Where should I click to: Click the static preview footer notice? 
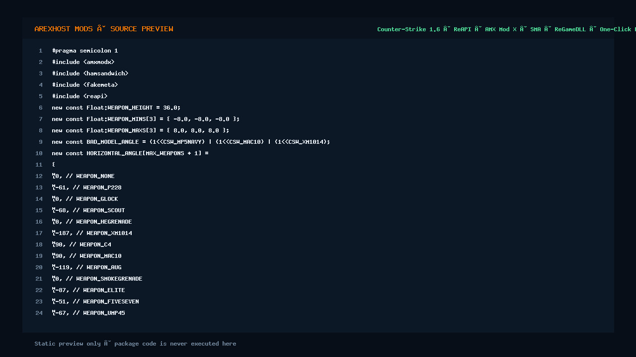pos(135,344)
